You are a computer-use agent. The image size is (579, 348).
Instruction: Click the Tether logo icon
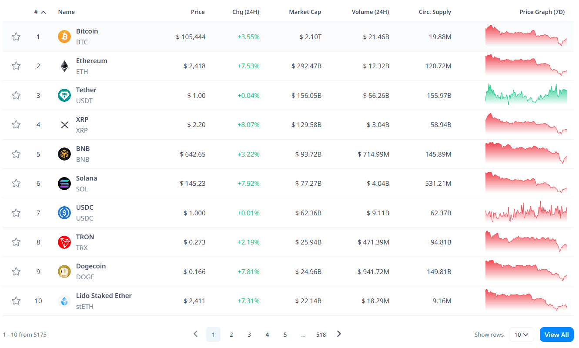point(64,95)
